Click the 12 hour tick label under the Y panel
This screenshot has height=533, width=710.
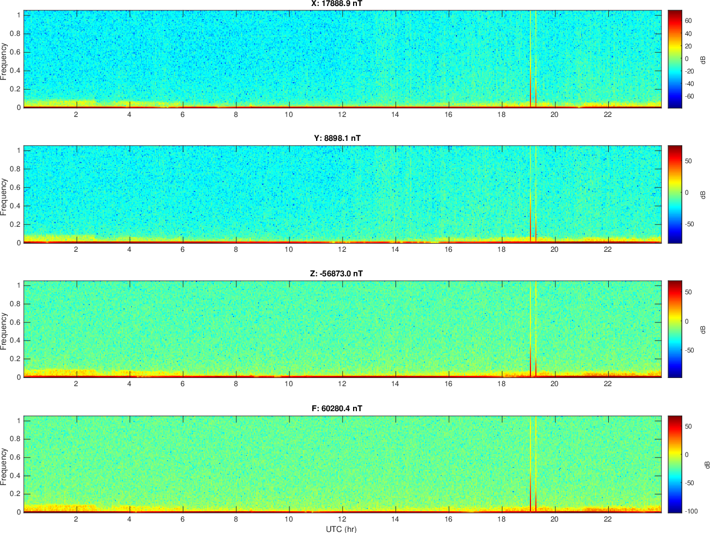point(342,250)
